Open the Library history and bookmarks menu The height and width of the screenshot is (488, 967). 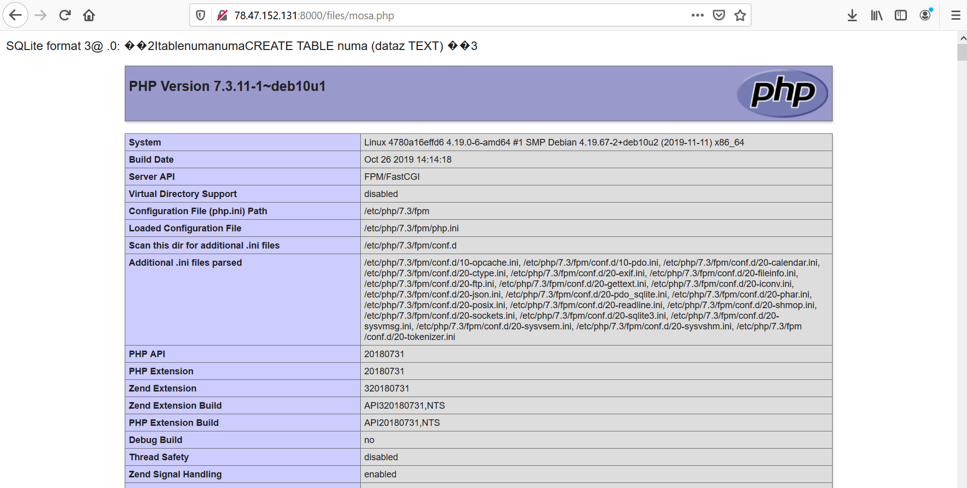877,15
